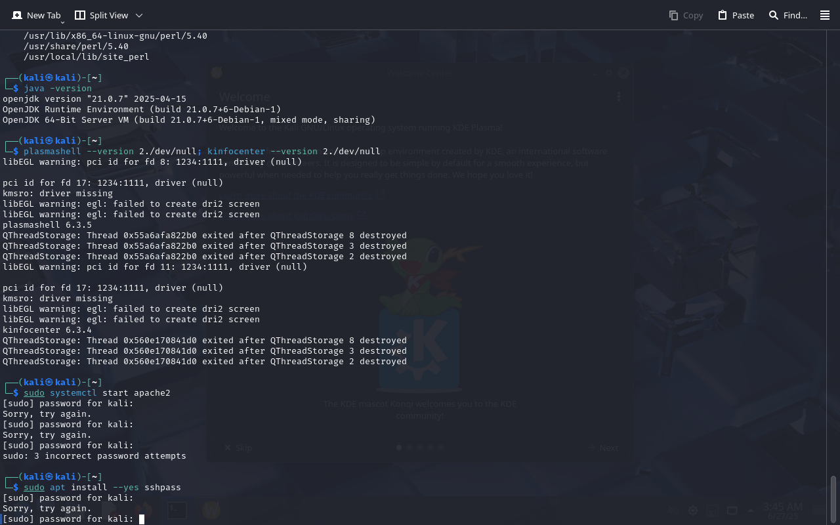This screenshot has height=525, width=840.
Task: Click Thread 0x55a6afa822b0 "QThreadStorage 8 destroyed" line
Action: (x=205, y=236)
